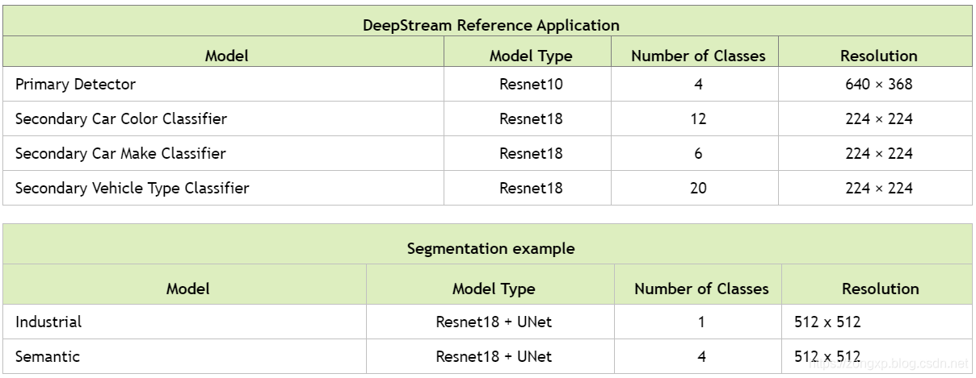Click "512 x 512" in the Industrial row
This screenshot has width=976, height=378.
click(827, 322)
